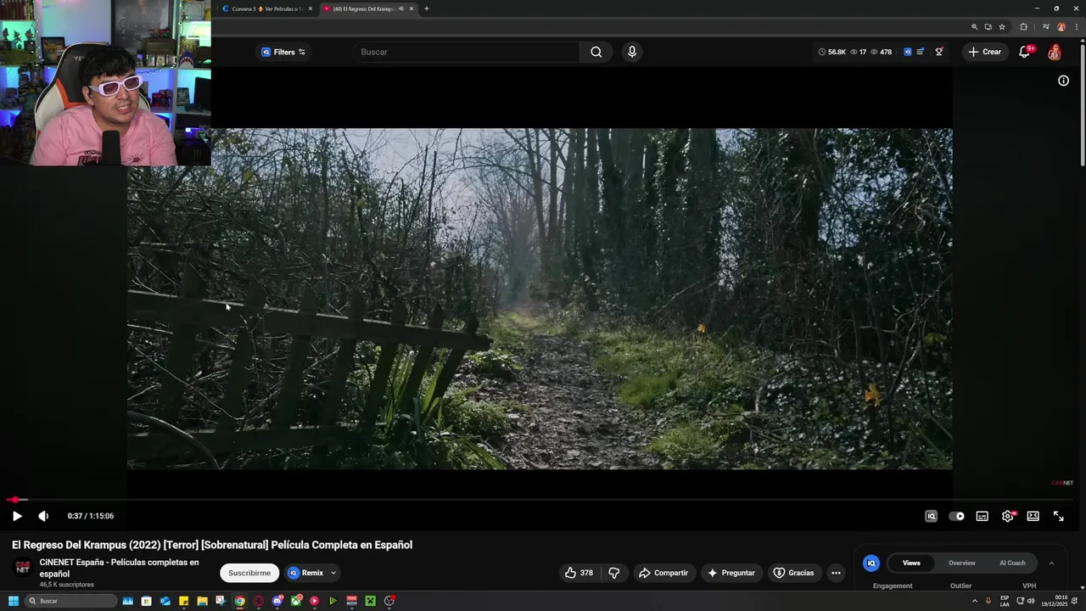Click Suscribirme to subscribe to channel
This screenshot has height=611, width=1086.
tap(249, 573)
